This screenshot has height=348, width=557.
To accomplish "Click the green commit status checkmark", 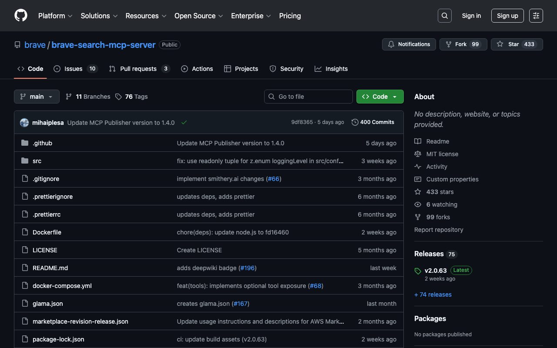I will 184,123.
